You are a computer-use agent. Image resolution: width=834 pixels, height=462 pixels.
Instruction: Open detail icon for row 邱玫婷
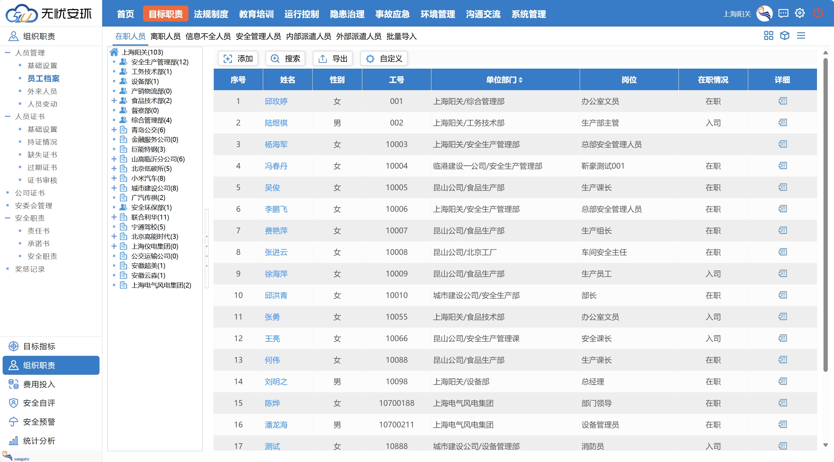[782, 101]
